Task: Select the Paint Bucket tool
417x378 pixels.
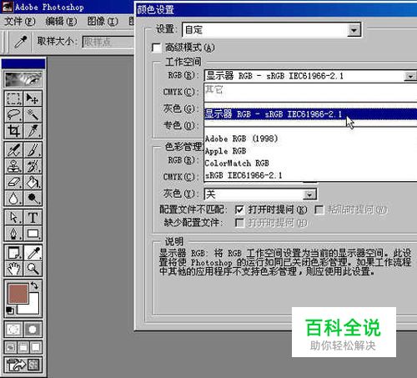Action: pos(33,183)
